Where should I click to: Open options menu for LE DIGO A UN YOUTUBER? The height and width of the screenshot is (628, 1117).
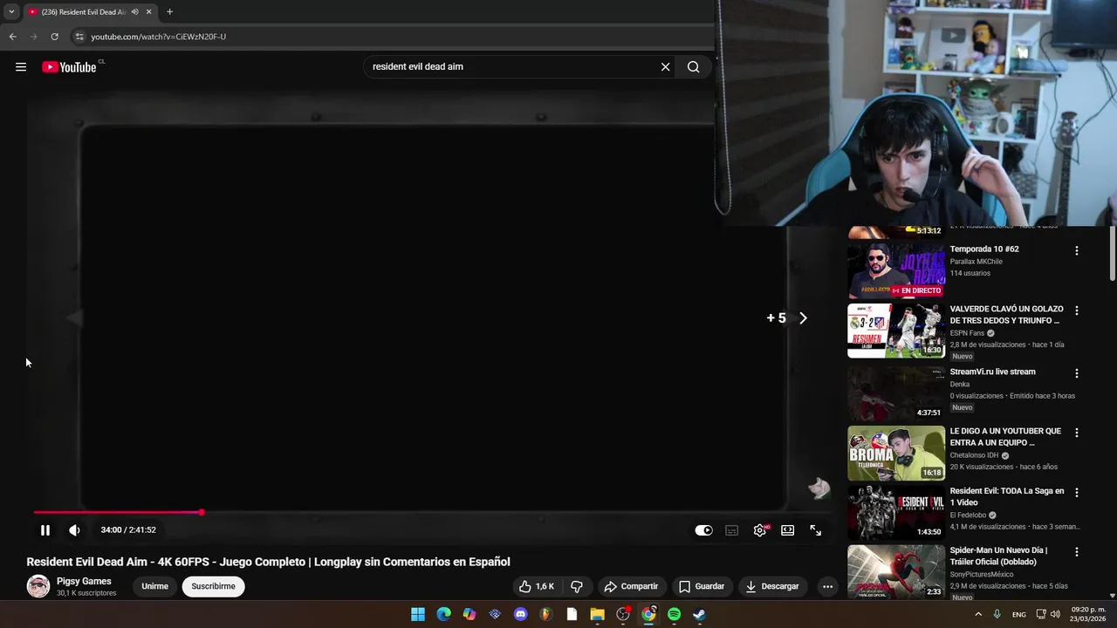click(x=1076, y=433)
